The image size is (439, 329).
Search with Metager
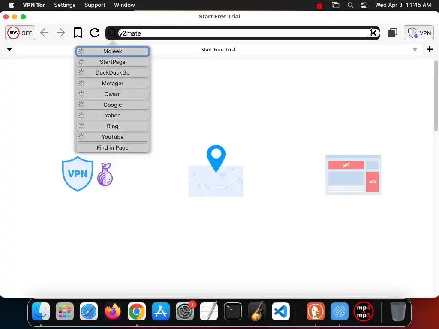pyautogui.click(x=113, y=84)
